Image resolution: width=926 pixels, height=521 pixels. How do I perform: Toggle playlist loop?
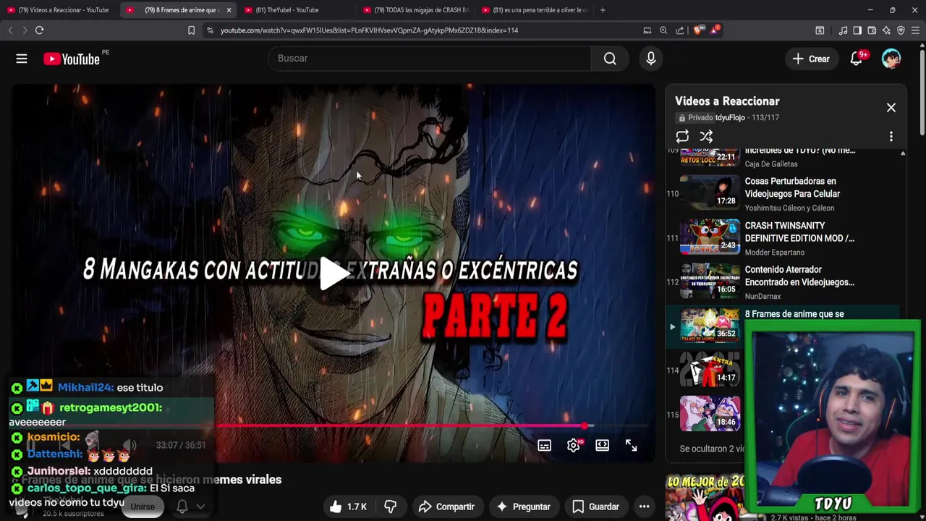[682, 136]
